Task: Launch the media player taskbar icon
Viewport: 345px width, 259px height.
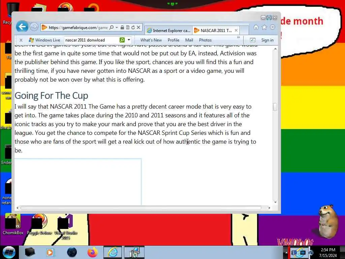Action: click(50, 252)
